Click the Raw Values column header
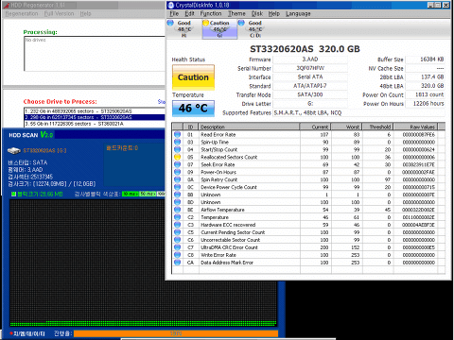 [x=416, y=127]
